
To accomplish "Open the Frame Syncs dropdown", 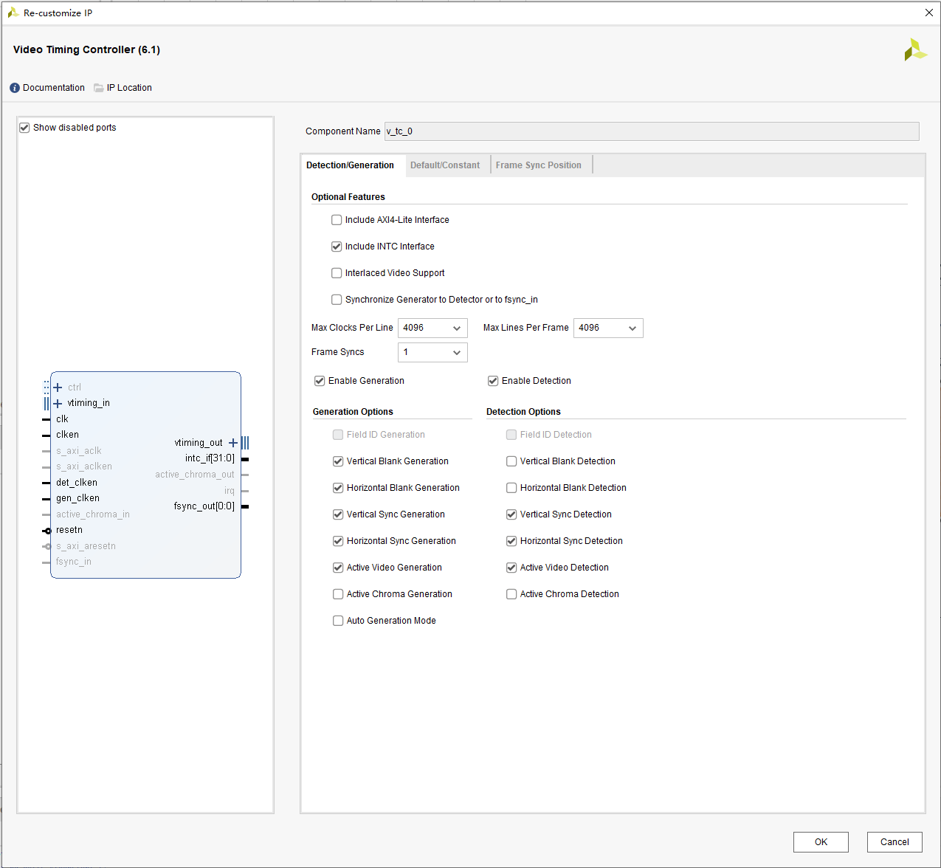I will point(457,352).
